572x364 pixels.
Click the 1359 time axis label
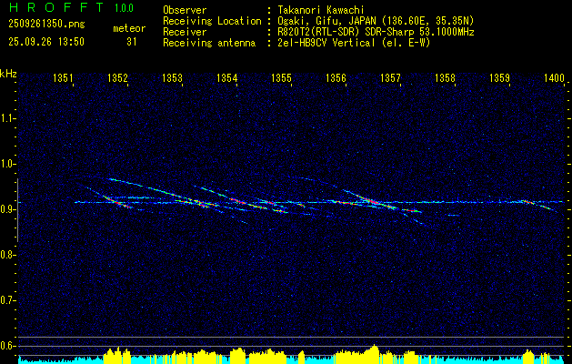click(x=500, y=78)
